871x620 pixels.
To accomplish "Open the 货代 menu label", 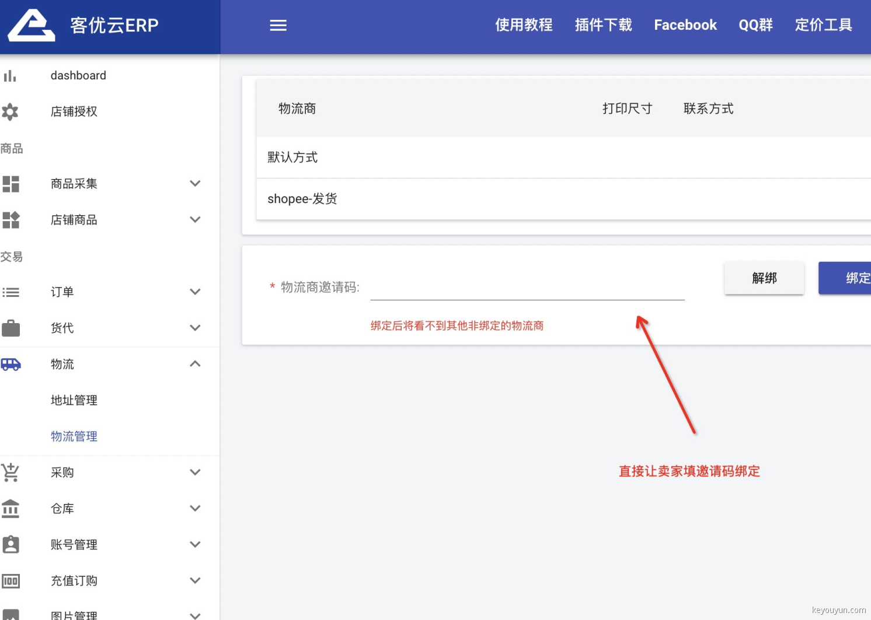I will (62, 328).
